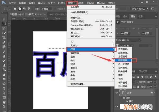Toggle visibility of 效果 effects
This screenshot has height=112, width=159.
click(124, 98)
